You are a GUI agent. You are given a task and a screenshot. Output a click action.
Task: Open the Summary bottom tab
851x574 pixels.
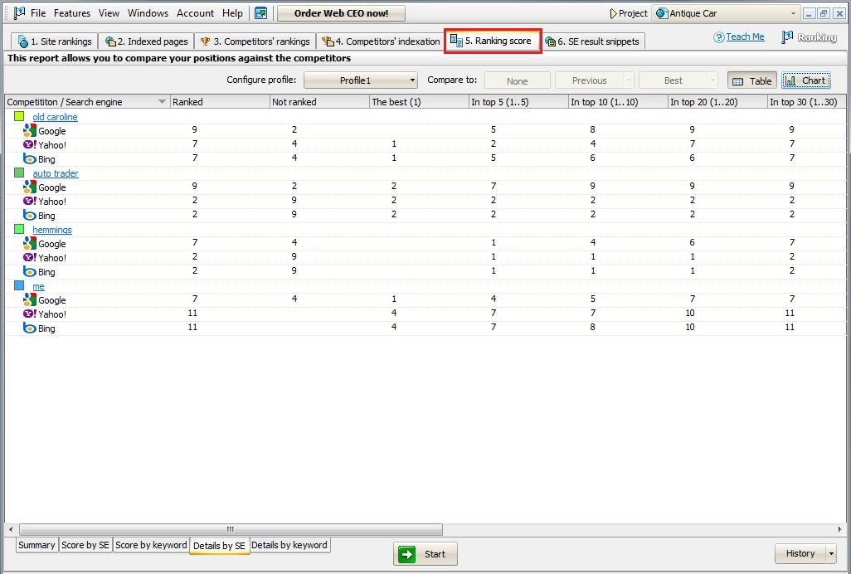36,545
